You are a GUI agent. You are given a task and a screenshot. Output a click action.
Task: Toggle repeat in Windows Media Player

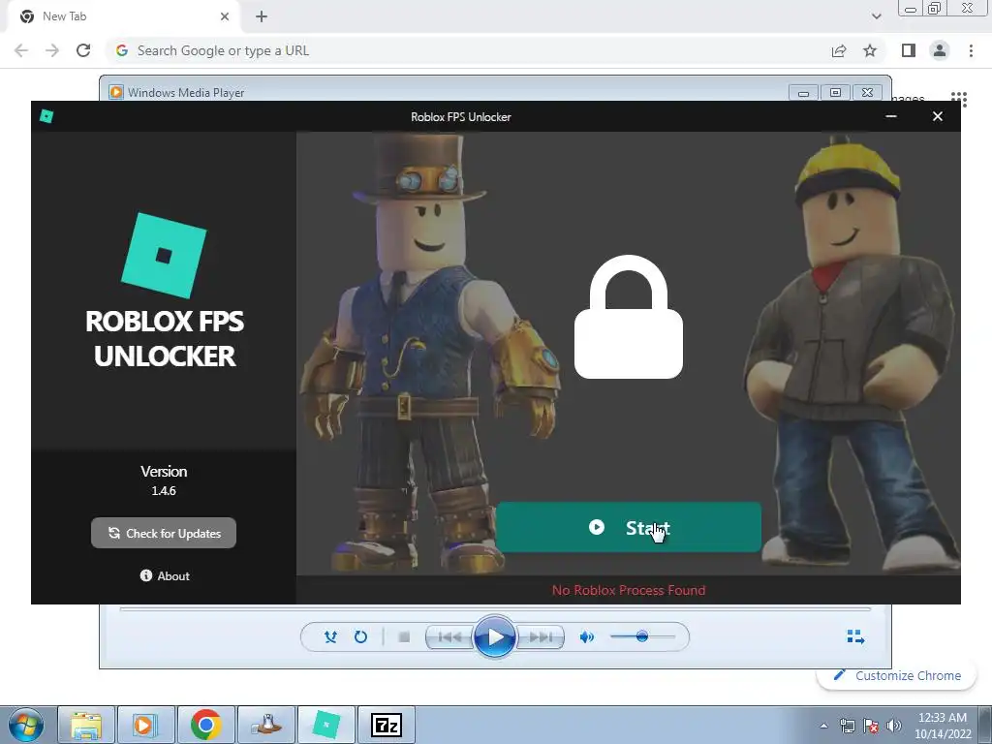(360, 637)
